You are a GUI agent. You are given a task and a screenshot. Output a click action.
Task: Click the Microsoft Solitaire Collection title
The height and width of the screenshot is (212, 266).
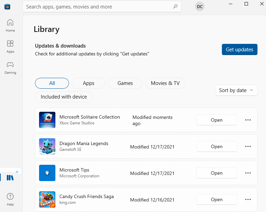click(90, 117)
